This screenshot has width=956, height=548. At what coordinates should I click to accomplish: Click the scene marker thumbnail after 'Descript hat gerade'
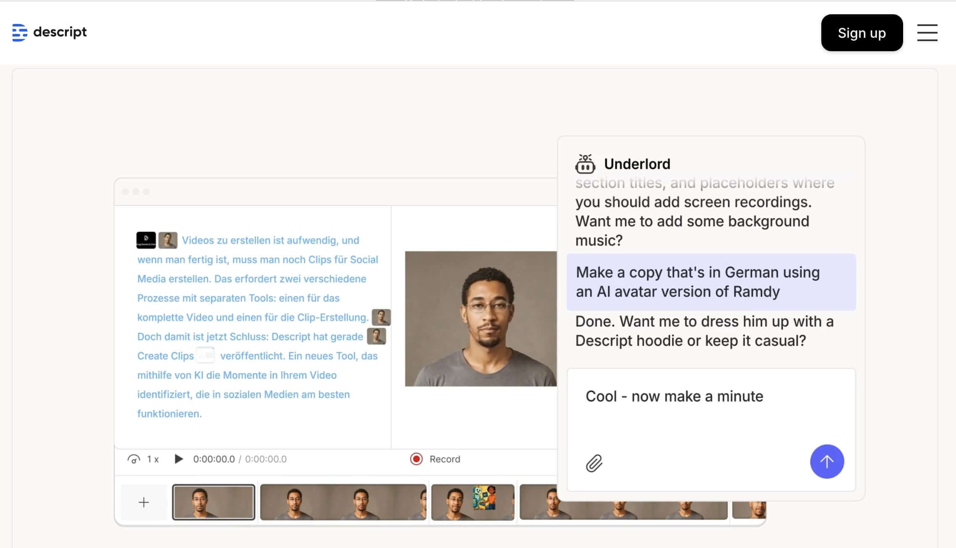tap(376, 337)
